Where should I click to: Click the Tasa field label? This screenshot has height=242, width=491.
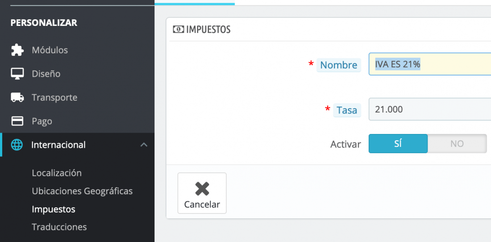(x=347, y=110)
